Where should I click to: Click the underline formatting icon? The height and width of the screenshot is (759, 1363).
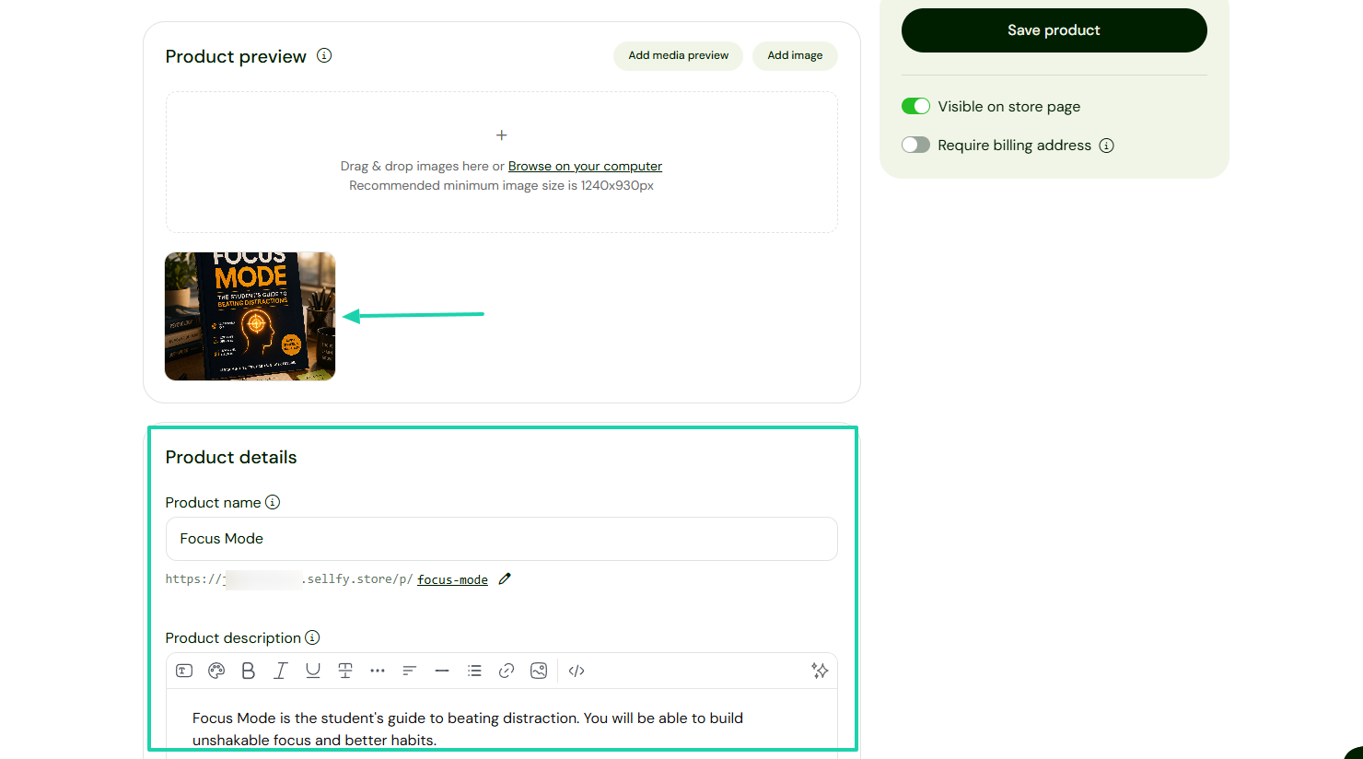point(313,671)
